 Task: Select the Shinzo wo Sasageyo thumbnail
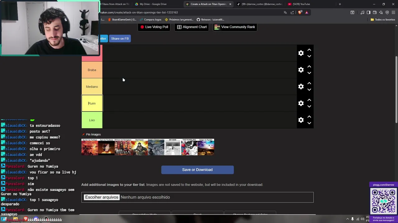(123, 147)
